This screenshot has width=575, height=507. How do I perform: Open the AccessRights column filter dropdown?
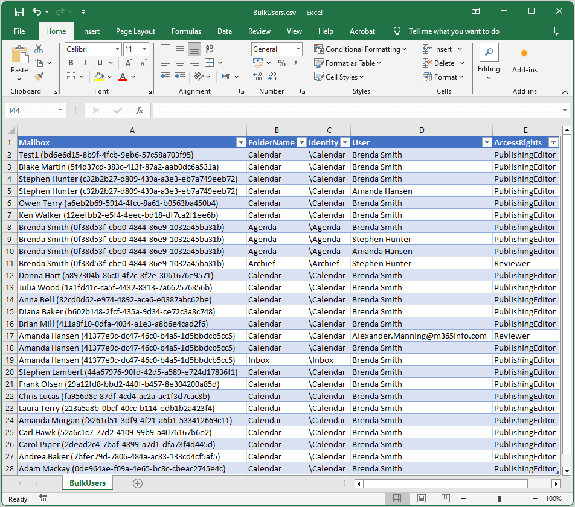click(x=553, y=142)
